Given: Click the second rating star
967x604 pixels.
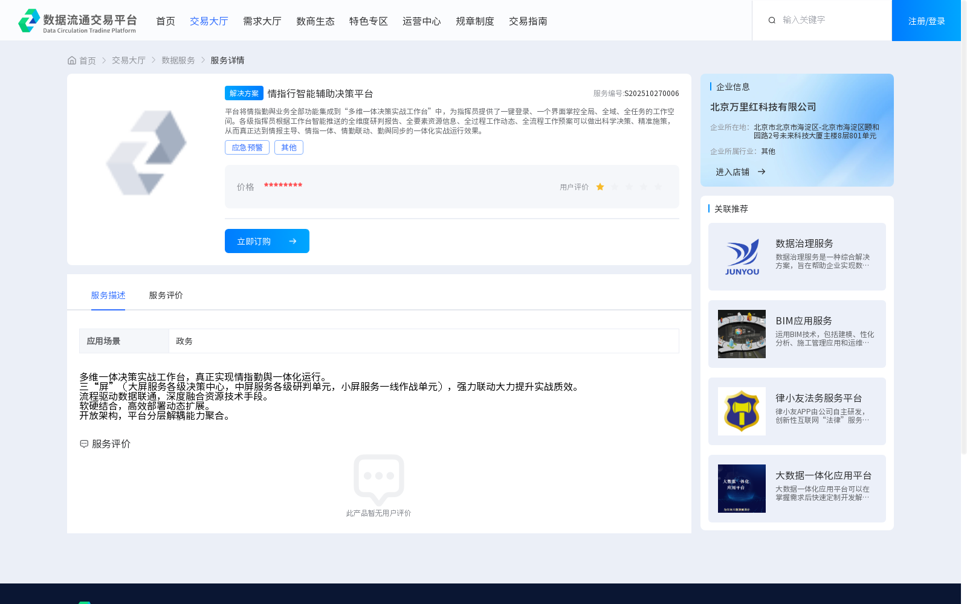Looking at the screenshot, I should click(x=615, y=187).
